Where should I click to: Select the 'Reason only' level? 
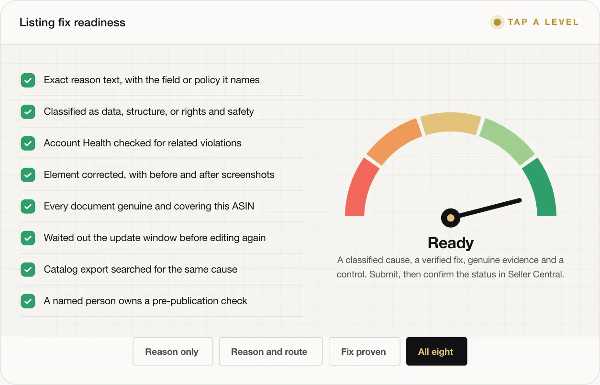click(x=172, y=352)
